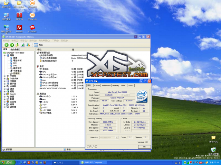Click the 開始 Start button
Image resolution: width=221 pixels, height=165 pixels.
(x=8, y=163)
